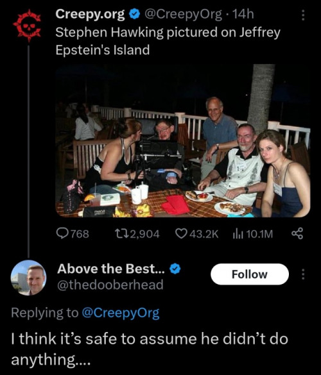Enlarge the attached dinner table photo
This screenshot has height=375, width=321.
(183, 140)
